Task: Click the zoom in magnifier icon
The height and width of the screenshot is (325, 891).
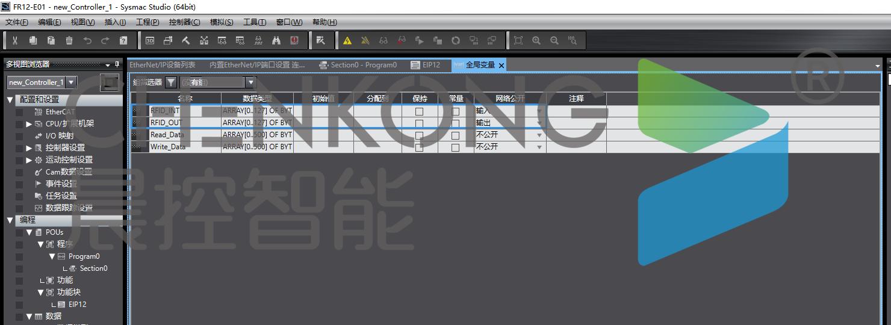Action: click(x=536, y=40)
